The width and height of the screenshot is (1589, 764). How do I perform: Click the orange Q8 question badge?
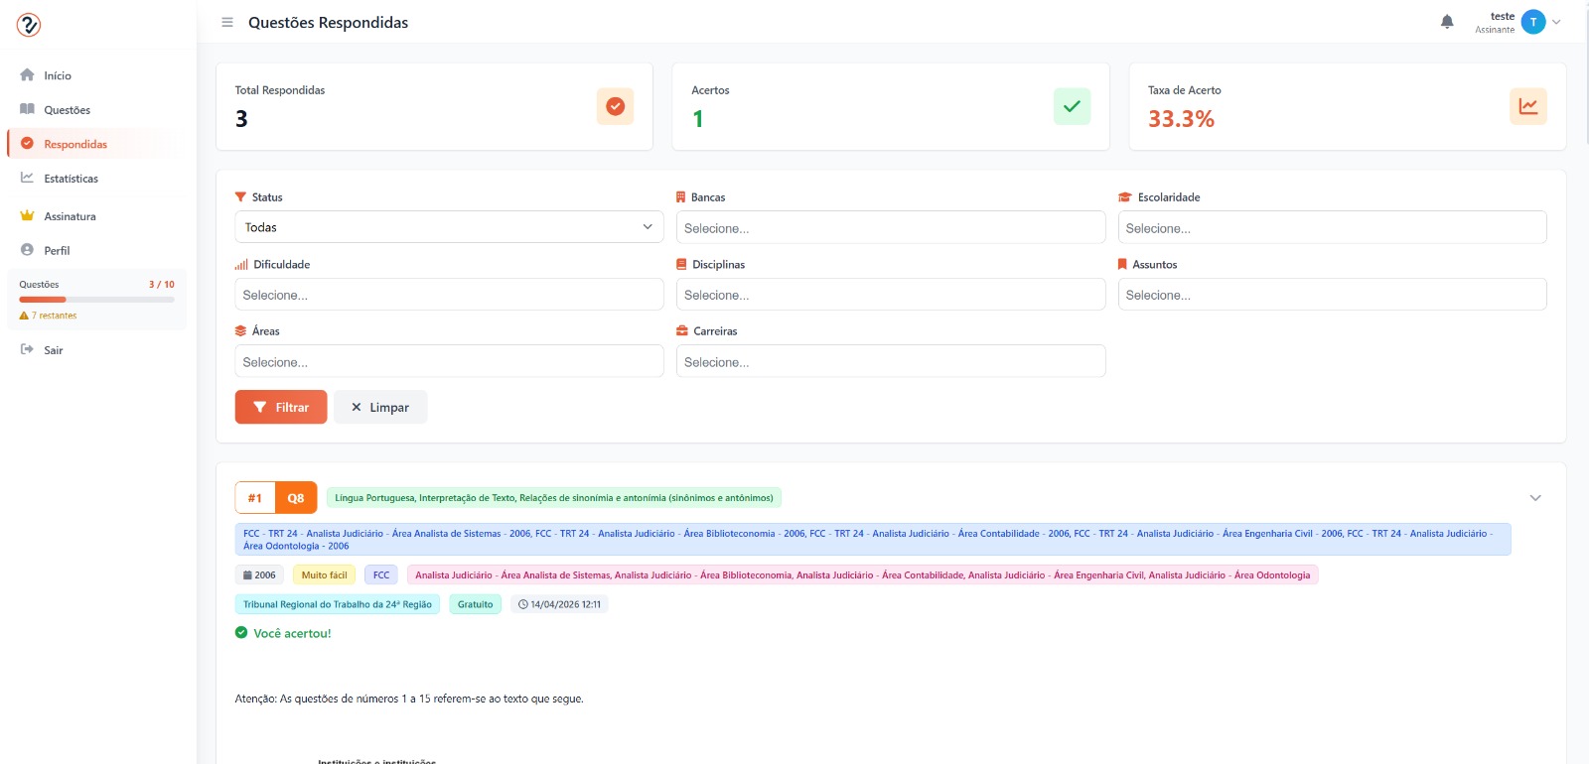click(x=296, y=498)
